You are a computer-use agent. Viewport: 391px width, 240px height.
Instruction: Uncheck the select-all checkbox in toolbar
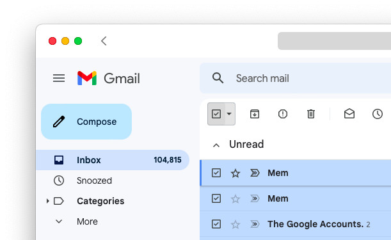(x=216, y=114)
